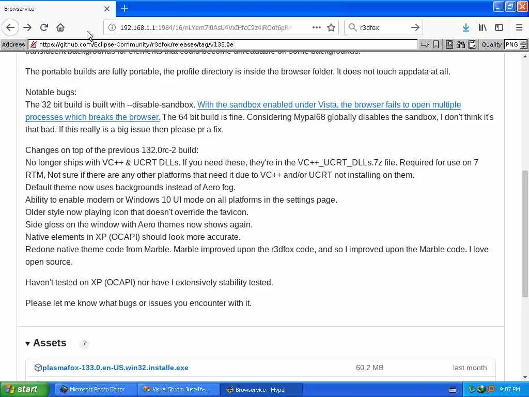Open Browservice image download icon
The height and width of the screenshot is (397, 529).
tap(449, 44)
